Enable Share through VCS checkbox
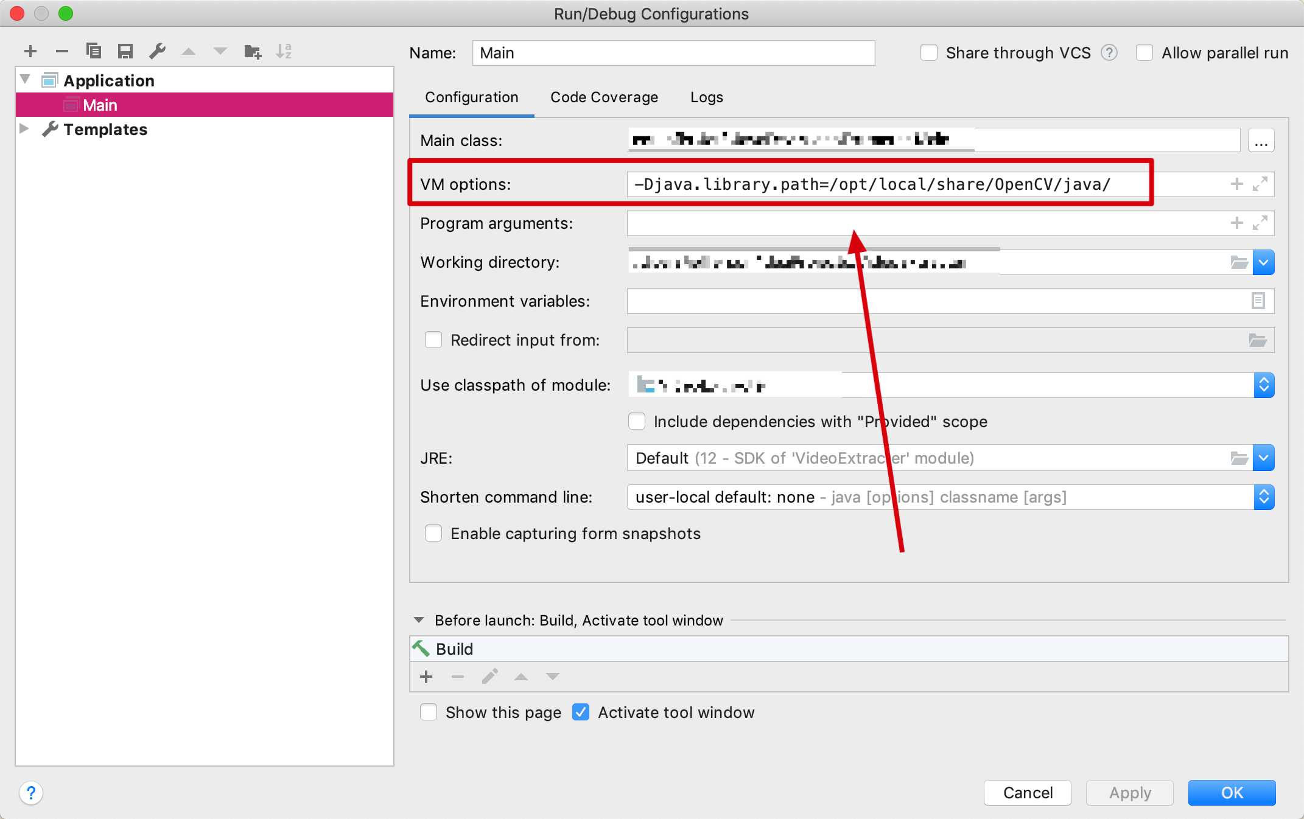Screen dimensions: 1304x819 (x=929, y=53)
